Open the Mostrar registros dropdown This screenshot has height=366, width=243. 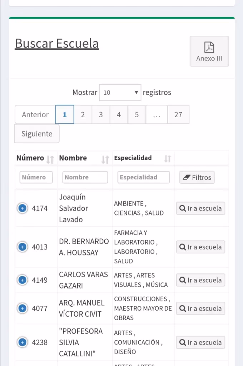(x=120, y=92)
